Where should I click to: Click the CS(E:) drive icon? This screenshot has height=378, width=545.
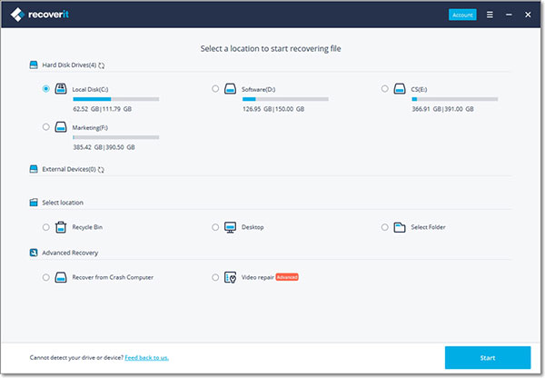(x=400, y=89)
